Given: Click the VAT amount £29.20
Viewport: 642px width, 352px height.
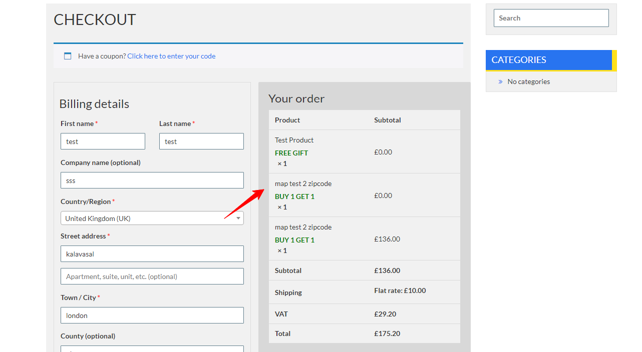Looking at the screenshot, I should click(385, 314).
